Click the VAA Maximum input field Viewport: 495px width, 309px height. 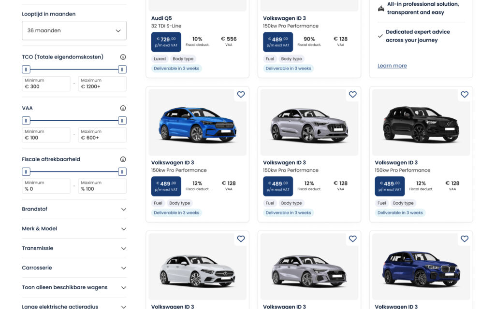coord(102,135)
